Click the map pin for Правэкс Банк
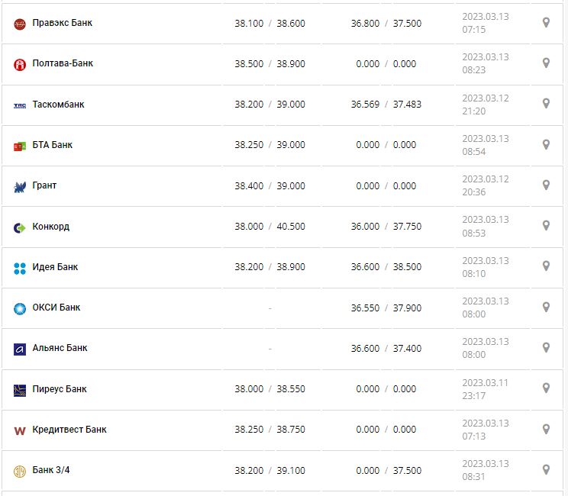The width and height of the screenshot is (568, 496). tap(546, 23)
